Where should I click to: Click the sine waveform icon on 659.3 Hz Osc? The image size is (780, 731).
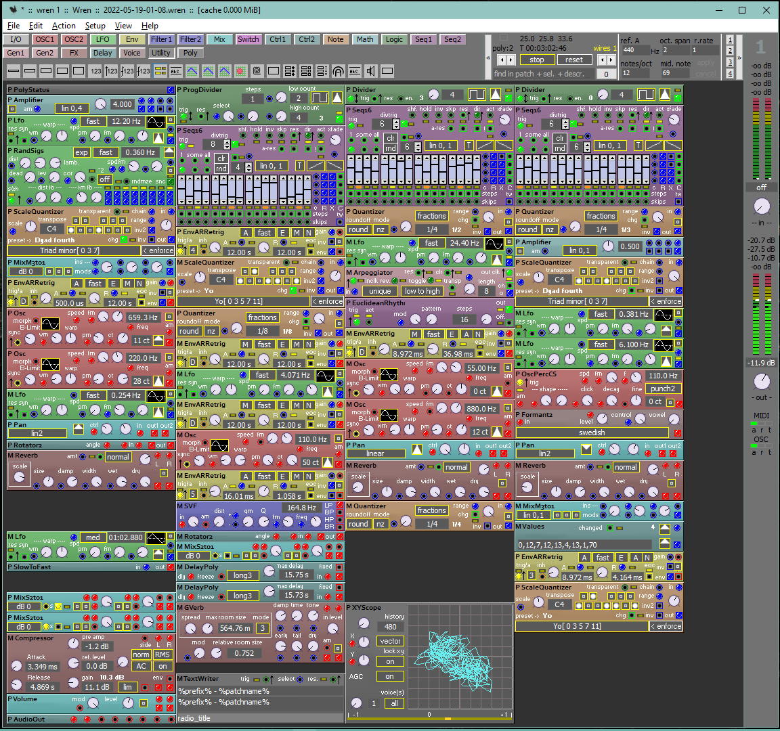pos(50,324)
